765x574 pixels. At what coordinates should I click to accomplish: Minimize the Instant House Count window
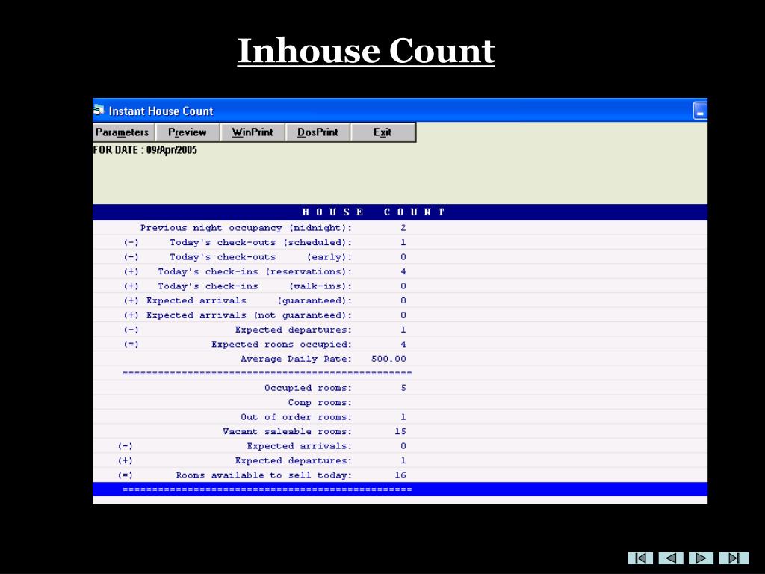click(700, 111)
